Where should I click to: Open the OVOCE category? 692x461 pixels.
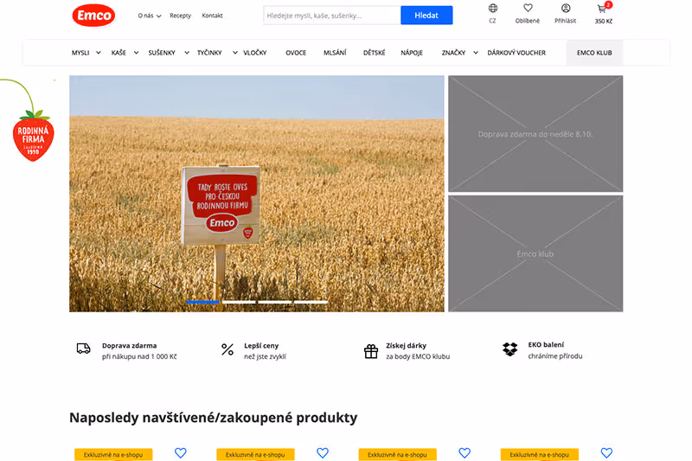296,53
